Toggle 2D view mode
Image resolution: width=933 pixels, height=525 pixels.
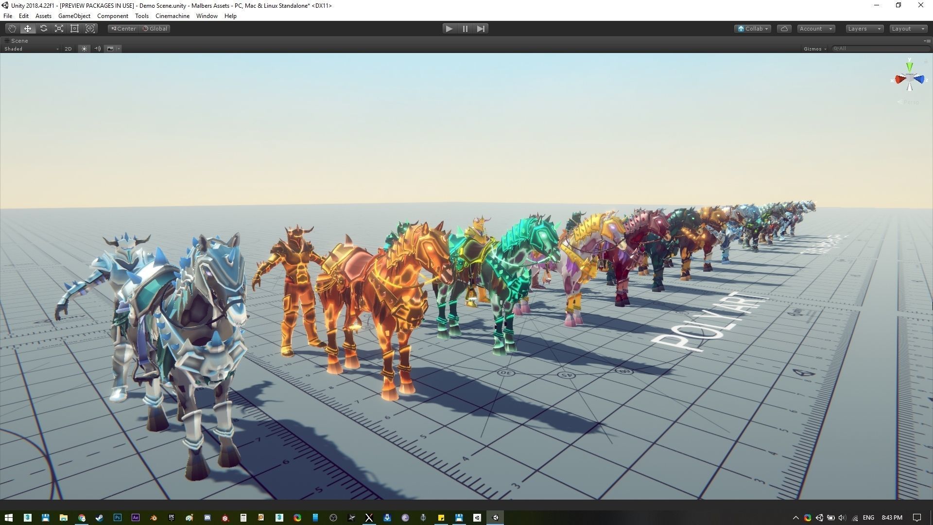68,49
